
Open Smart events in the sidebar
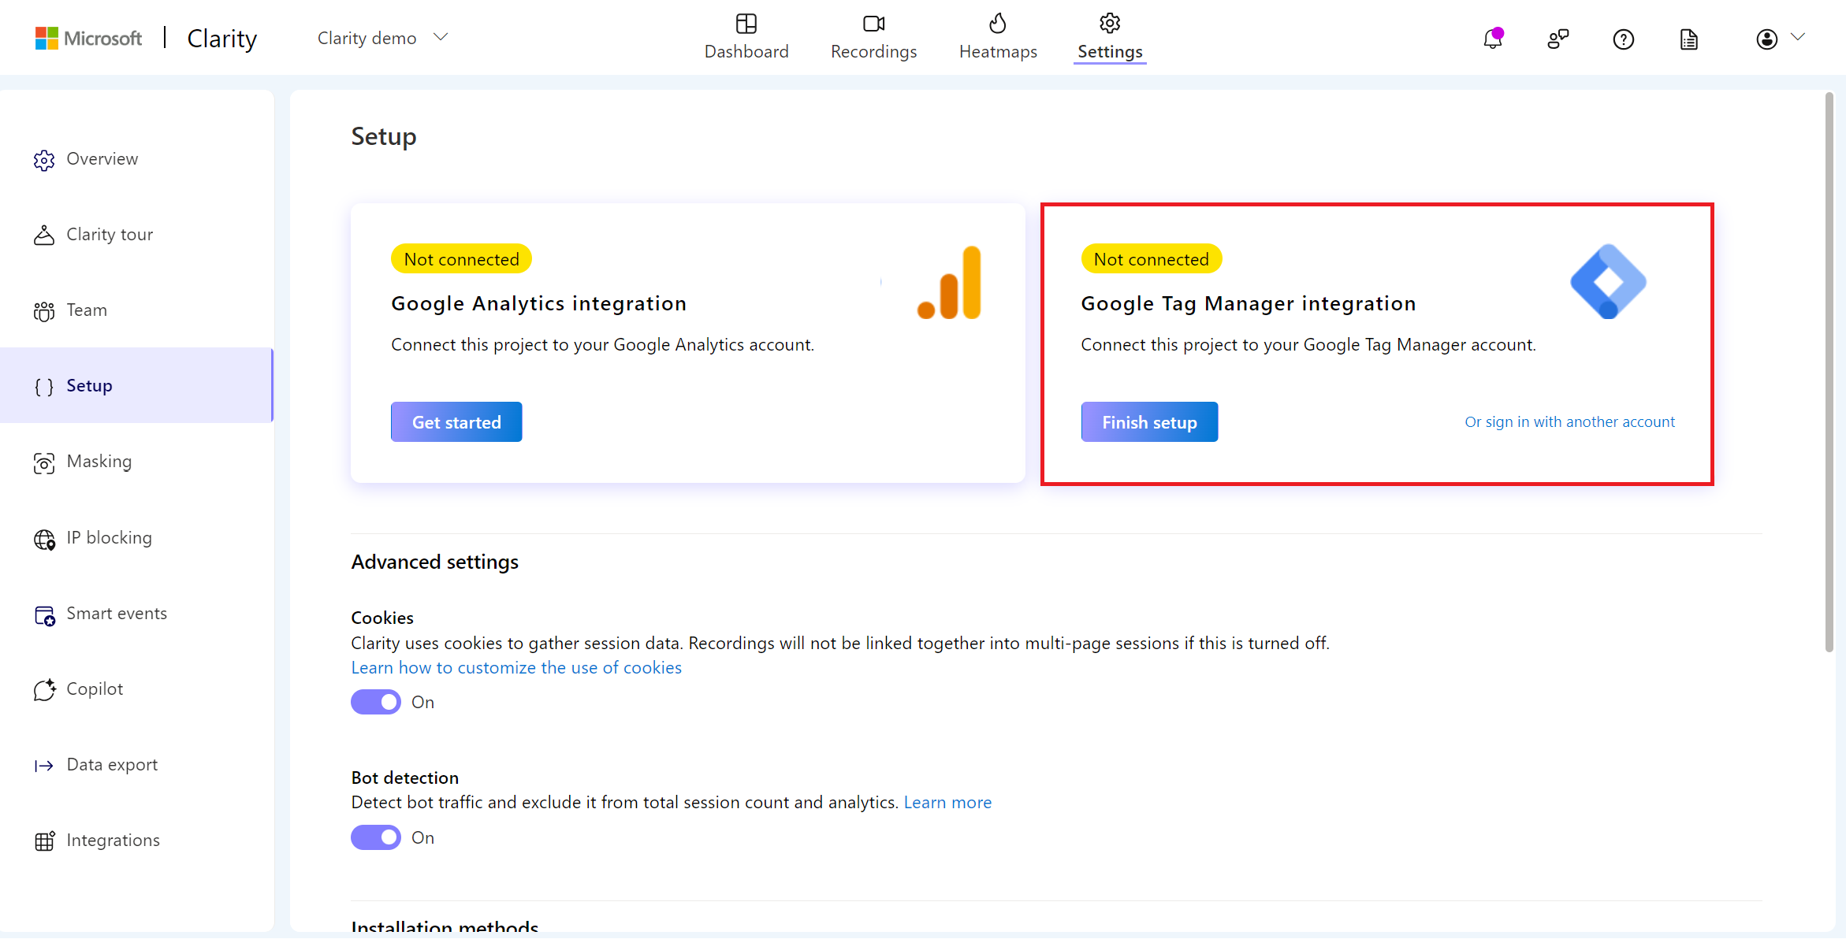pos(137,614)
